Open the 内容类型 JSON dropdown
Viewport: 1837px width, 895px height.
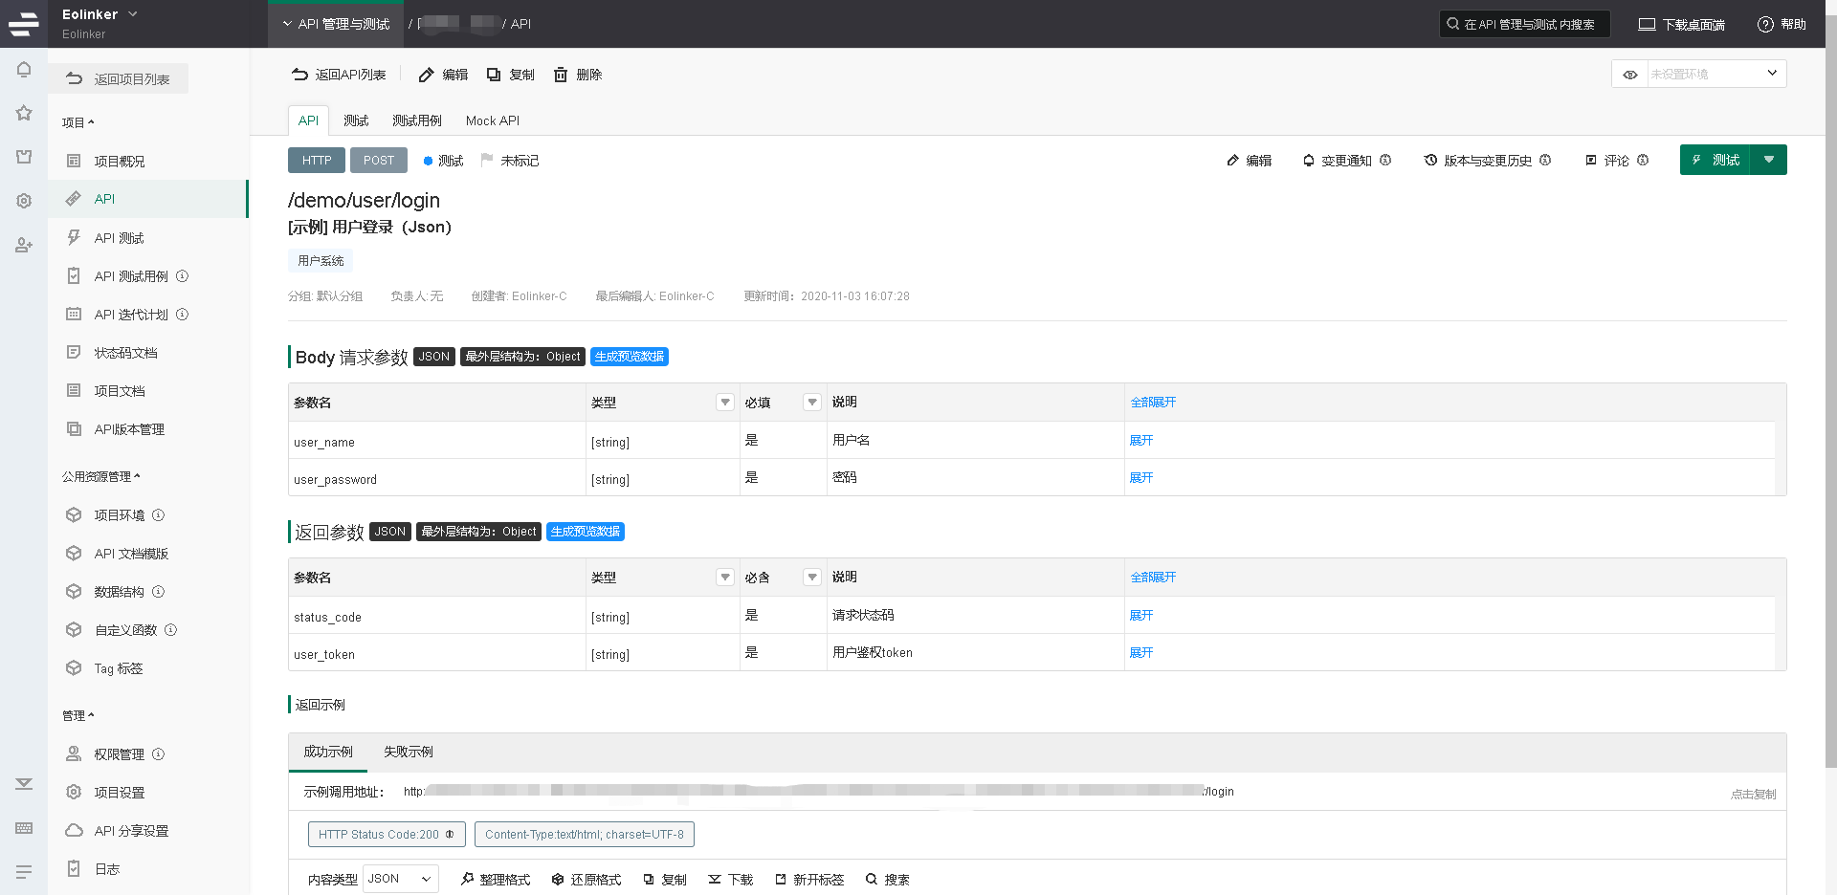click(400, 879)
